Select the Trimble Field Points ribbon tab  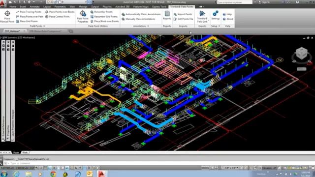(182, 6)
